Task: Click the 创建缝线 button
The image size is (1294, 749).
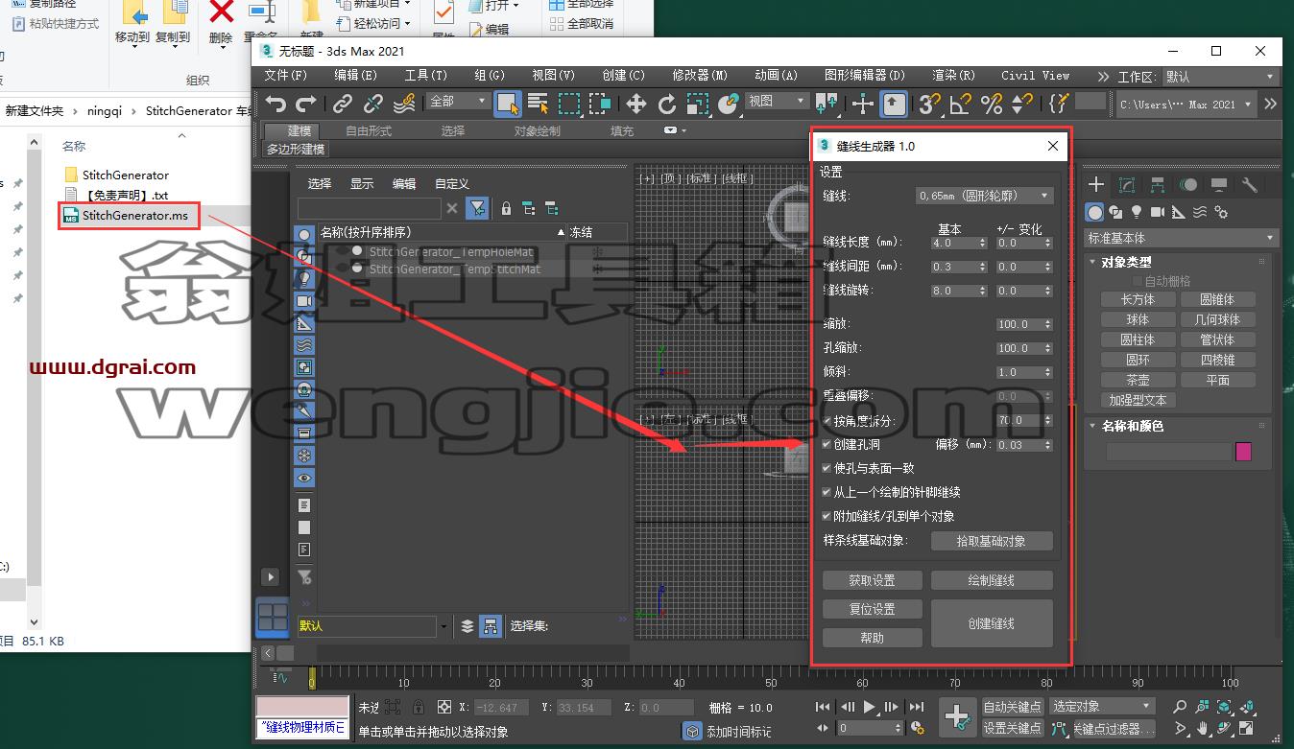Action: pyautogui.click(x=992, y=623)
